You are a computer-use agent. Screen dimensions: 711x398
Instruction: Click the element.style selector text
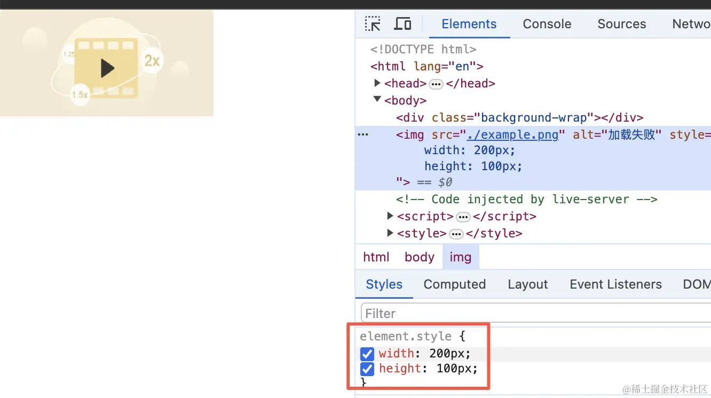(x=406, y=336)
